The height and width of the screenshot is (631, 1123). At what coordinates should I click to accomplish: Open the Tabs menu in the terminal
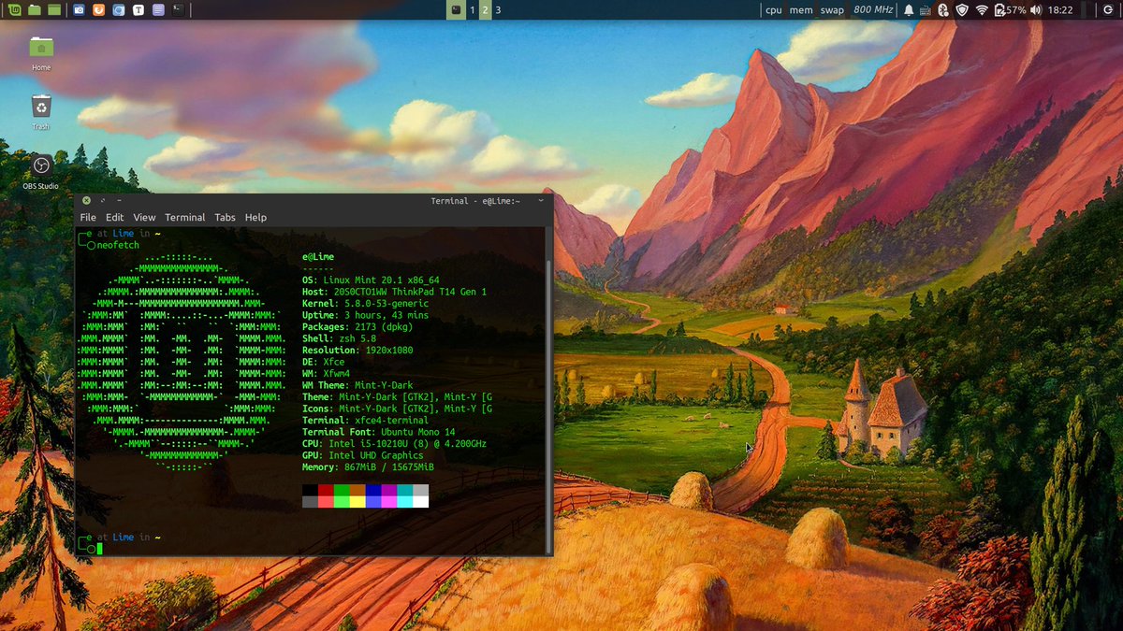point(225,217)
